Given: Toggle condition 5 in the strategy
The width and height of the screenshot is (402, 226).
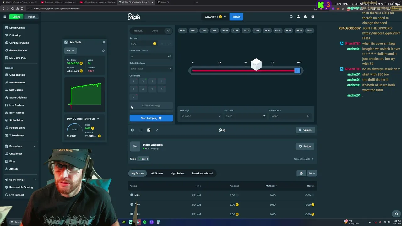Looking at the screenshot, I should coord(133,89).
